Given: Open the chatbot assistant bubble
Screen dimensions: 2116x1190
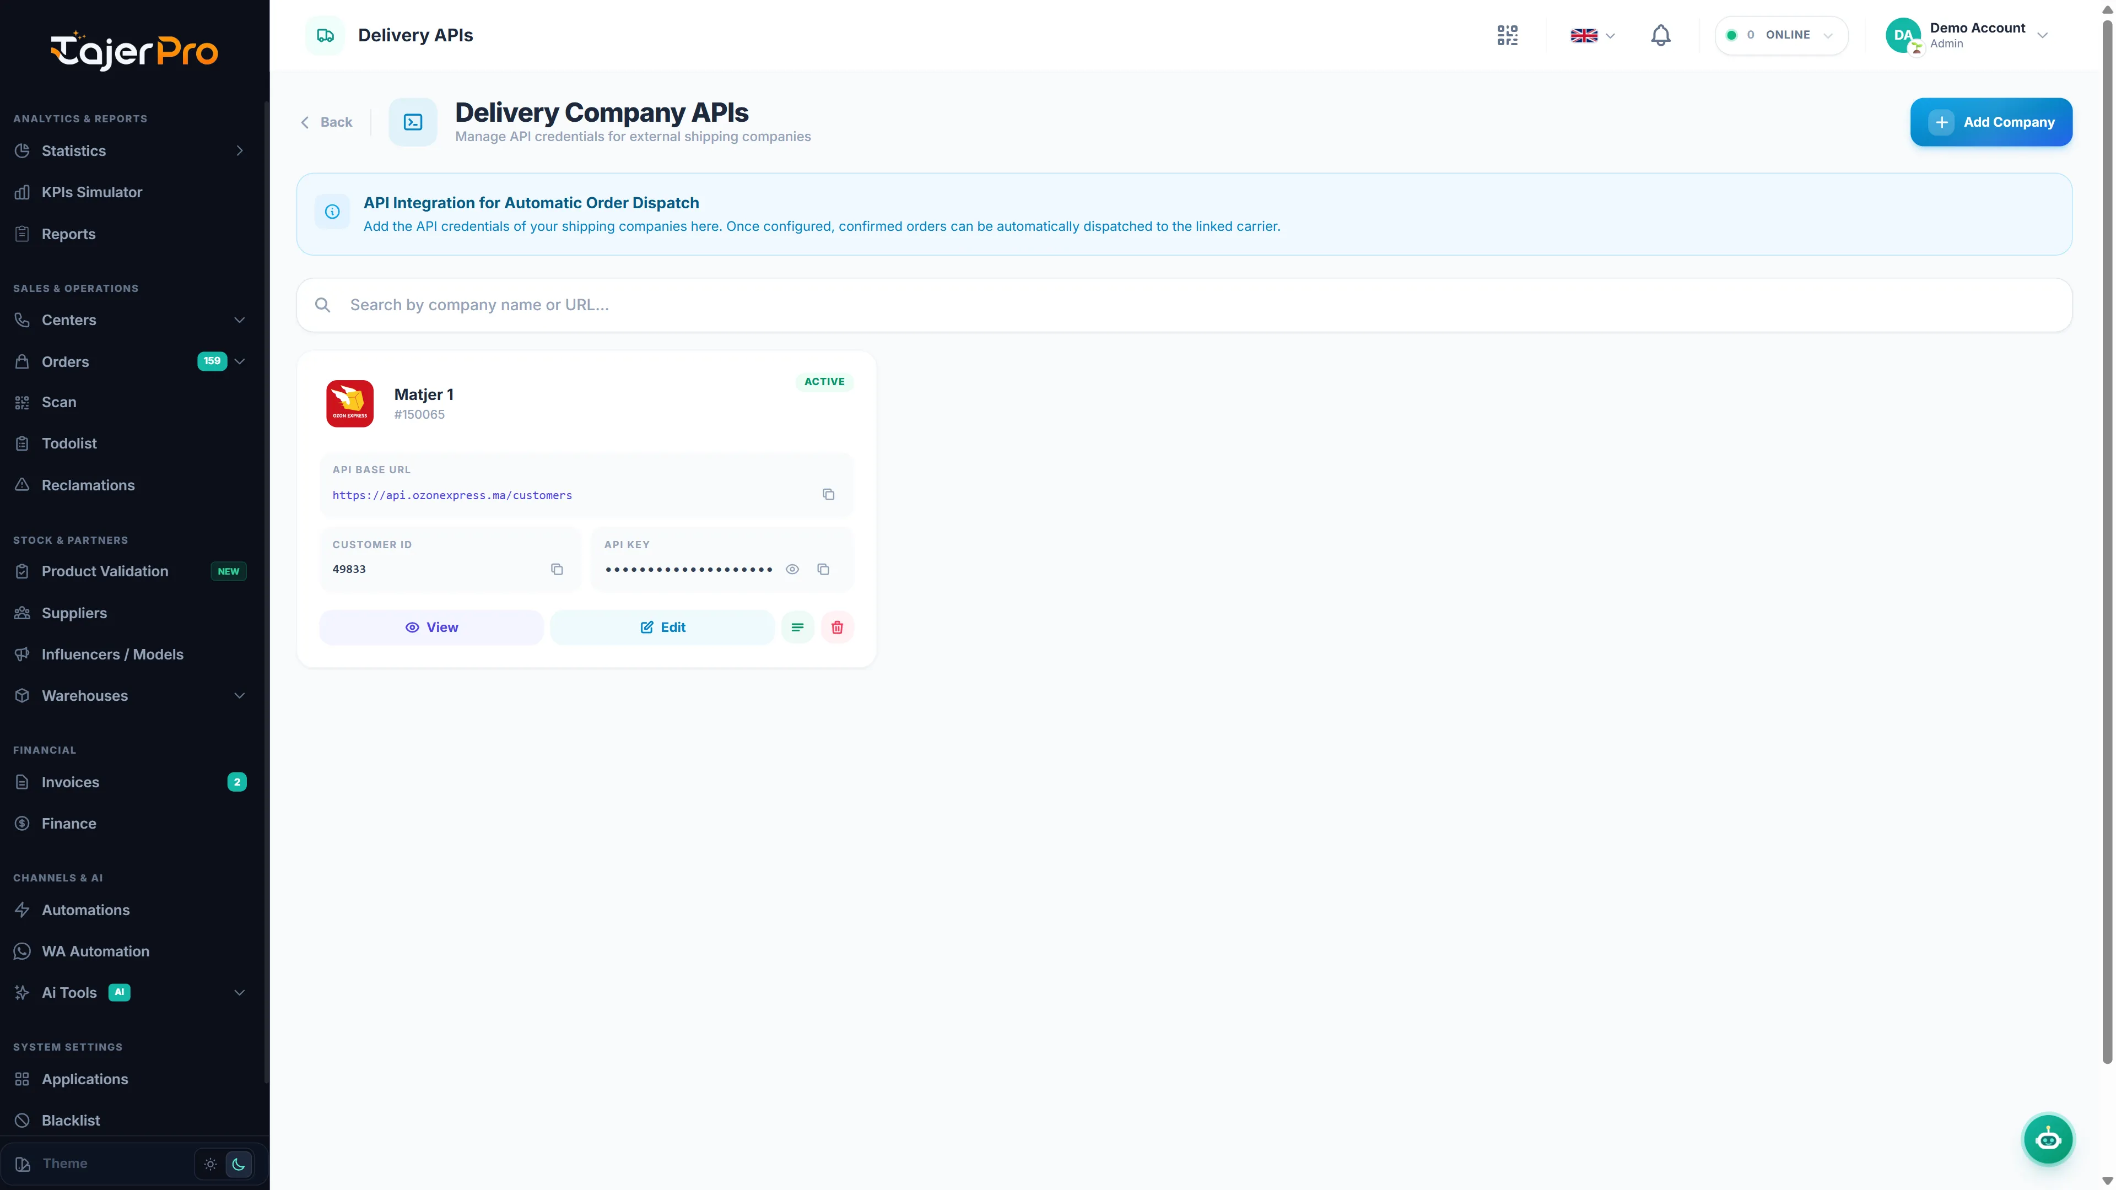Looking at the screenshot, I should (2047, 1139).
